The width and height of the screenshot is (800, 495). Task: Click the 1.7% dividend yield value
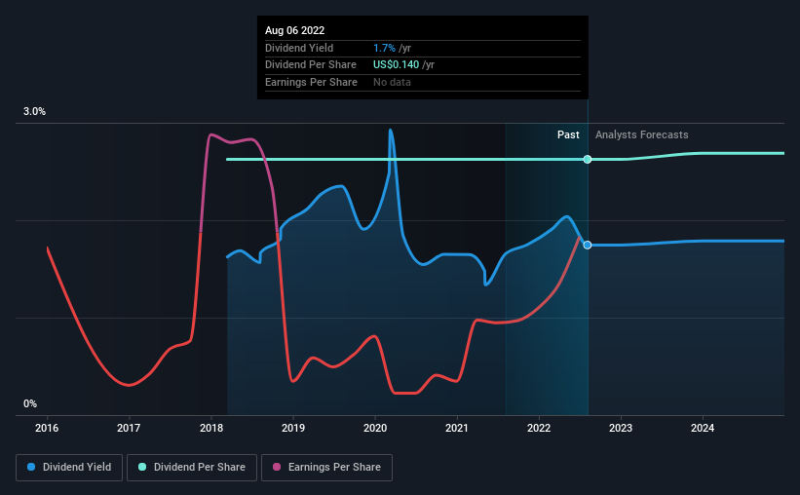coord(384,48)
